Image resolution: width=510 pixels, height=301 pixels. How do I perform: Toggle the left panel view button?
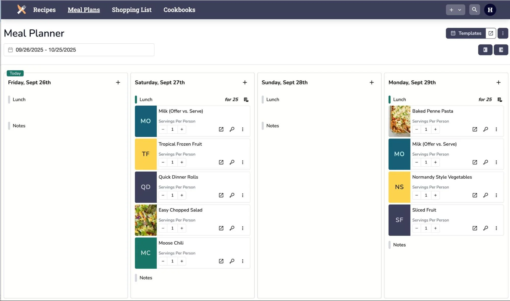[x=485, y=50]
